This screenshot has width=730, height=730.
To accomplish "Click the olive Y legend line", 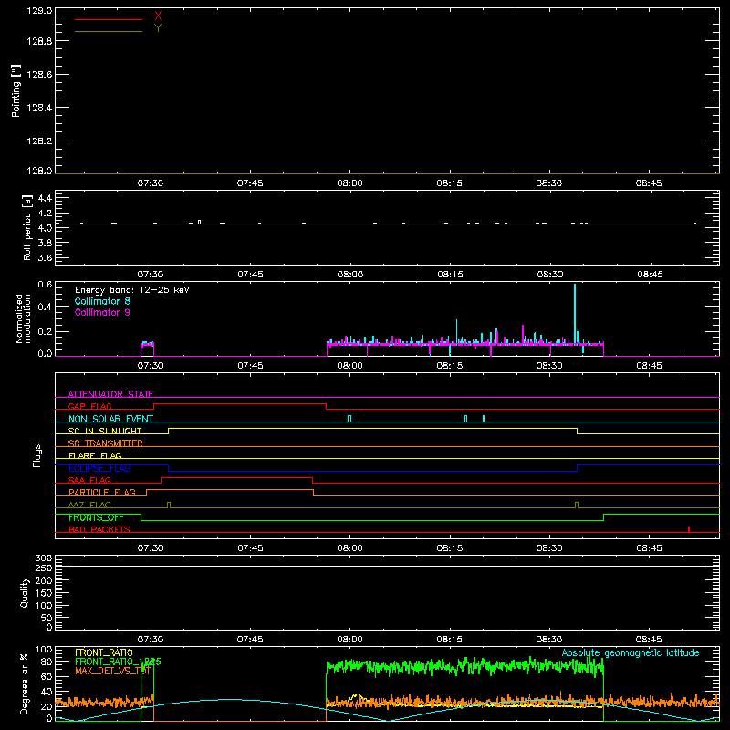I will 109,32.
